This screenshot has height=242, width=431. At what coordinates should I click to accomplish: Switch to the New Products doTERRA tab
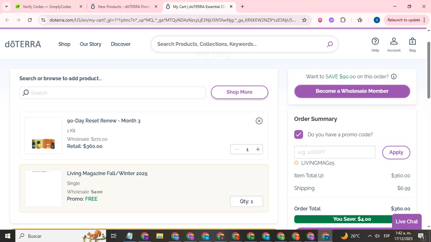point(124,7)
